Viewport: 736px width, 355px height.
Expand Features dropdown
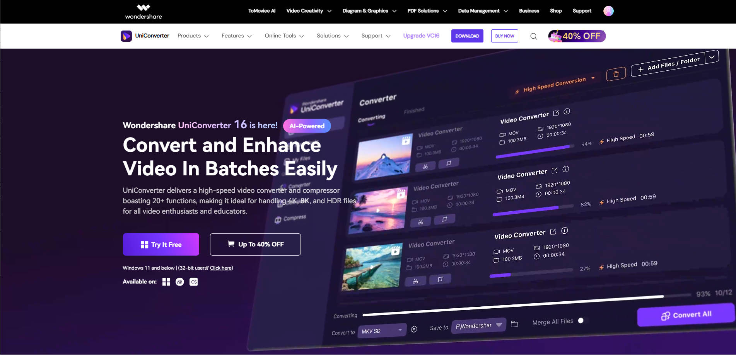coord(236,36)
